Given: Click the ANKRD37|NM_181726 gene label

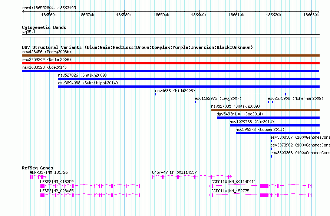Looking at the screenshot, I should click(49, 172).
